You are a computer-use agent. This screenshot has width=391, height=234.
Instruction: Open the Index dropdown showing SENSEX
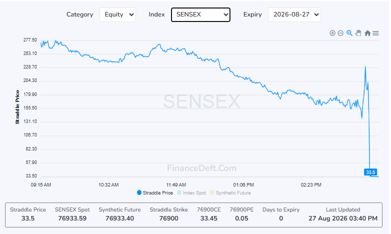point(200,14)
